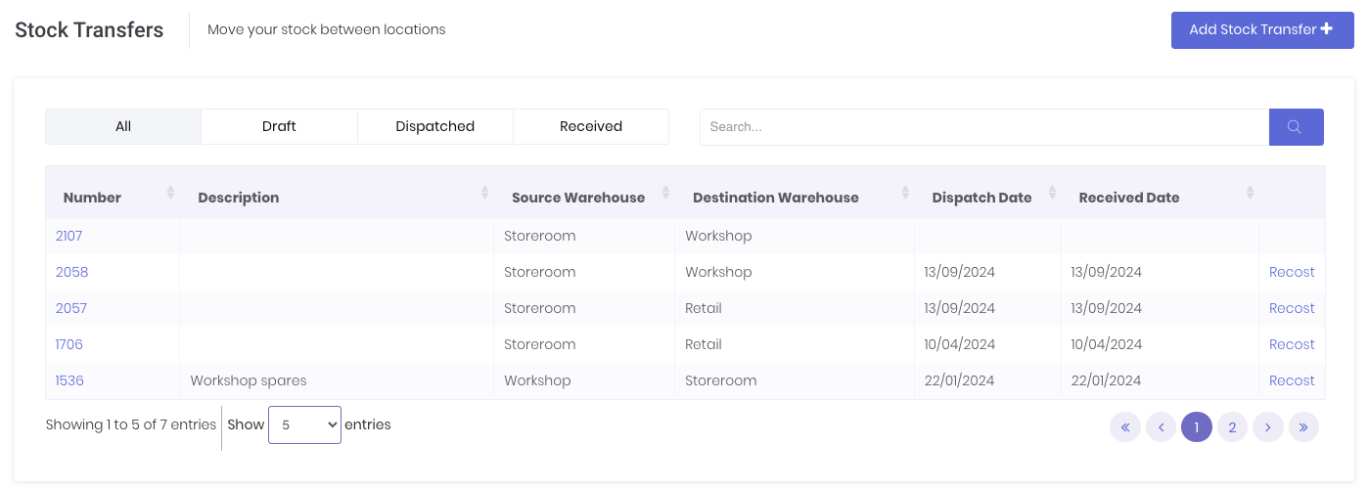The height and width of the screenshot is (490, 1368).
Task: Recost stock transfer 2058
Action: (x=1292, y=272)
